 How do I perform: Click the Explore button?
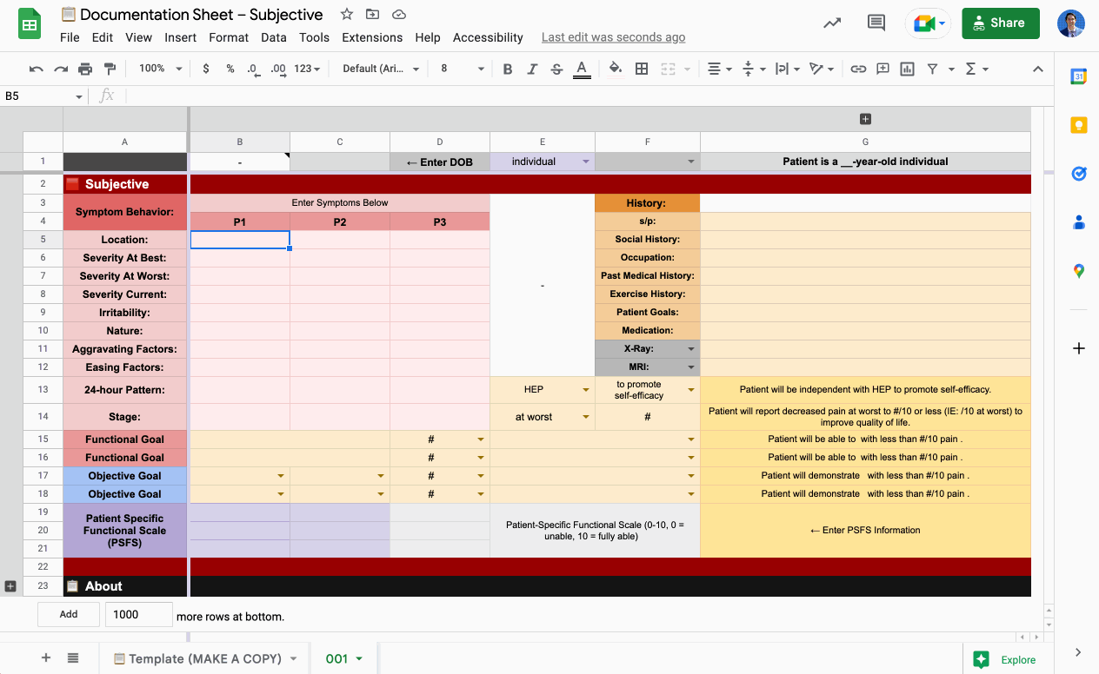click(x=1007, y=659)
